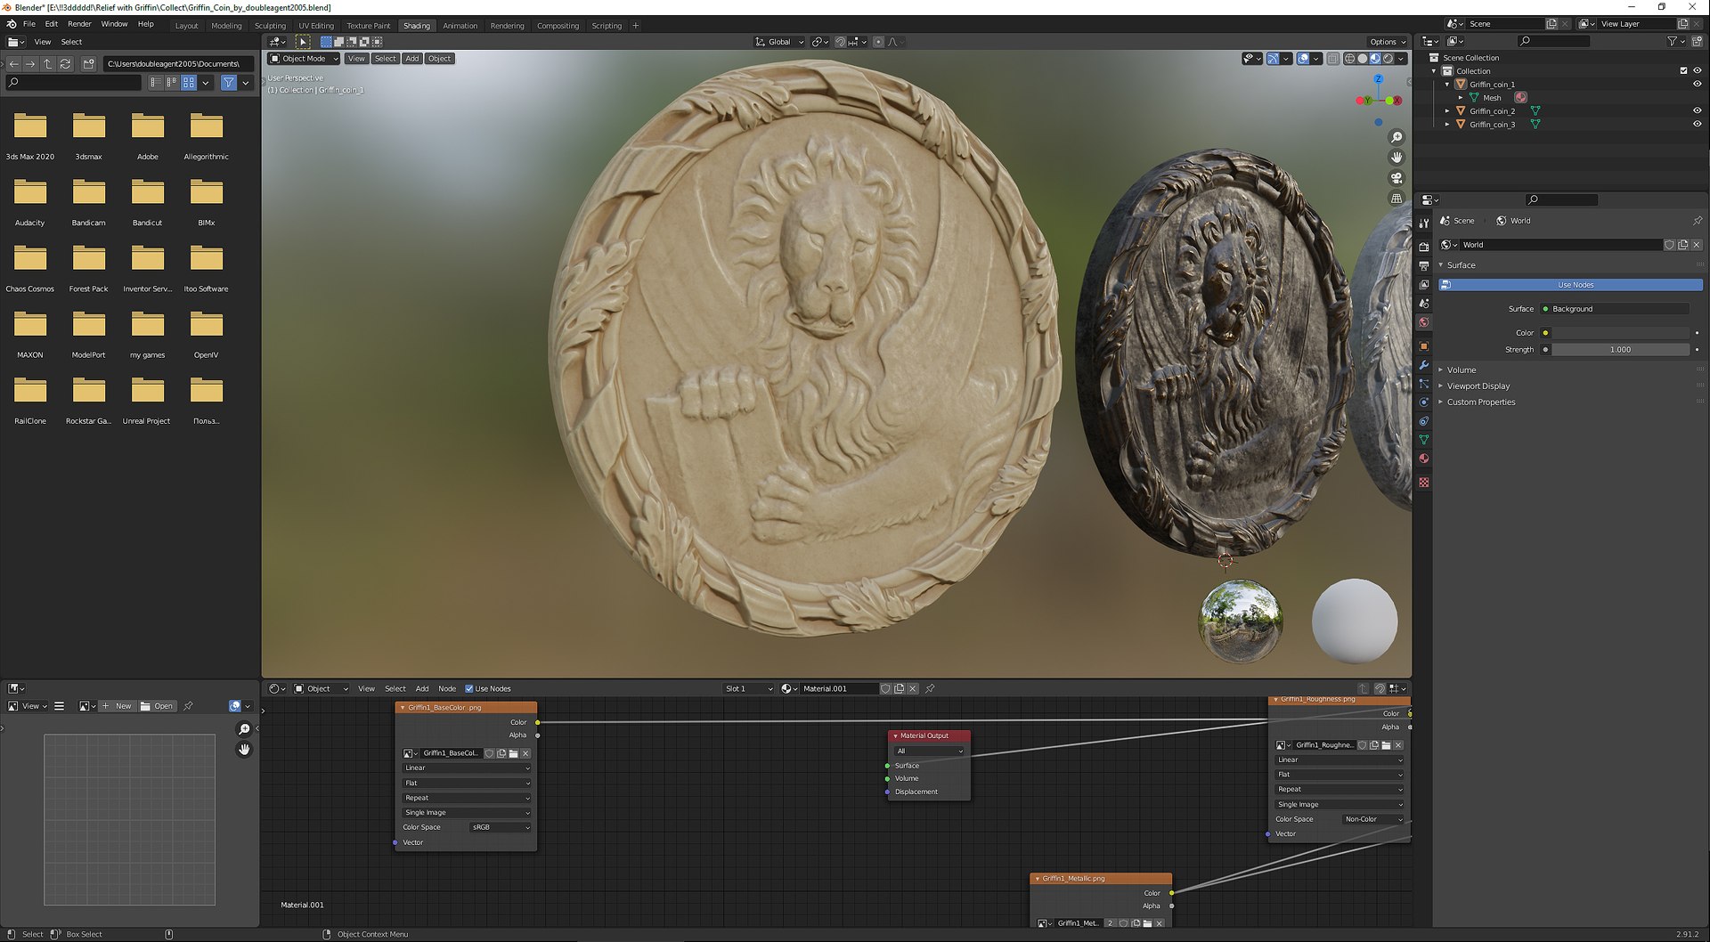Open the Material properties tab
The height and width of the screenshot is (942, 1710).
(x=1424, y=459)
